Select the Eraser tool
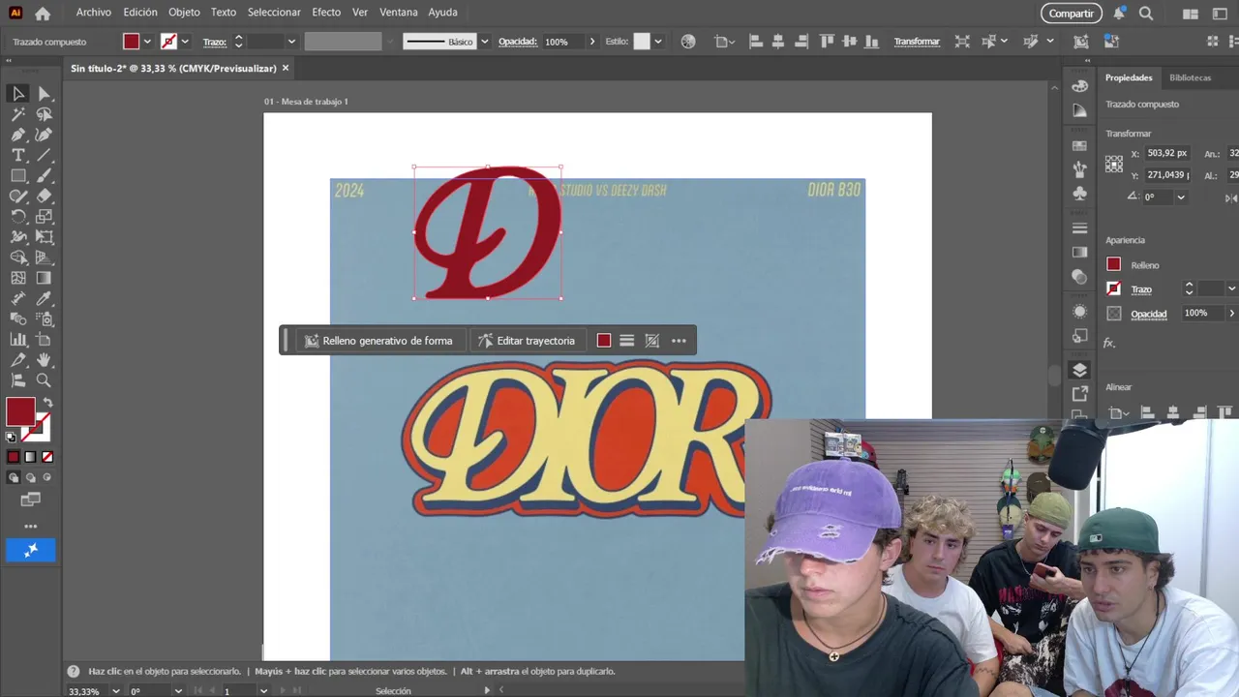This screenshot has height=697, width=1239. pyautogui.click(x=44, y=197)
